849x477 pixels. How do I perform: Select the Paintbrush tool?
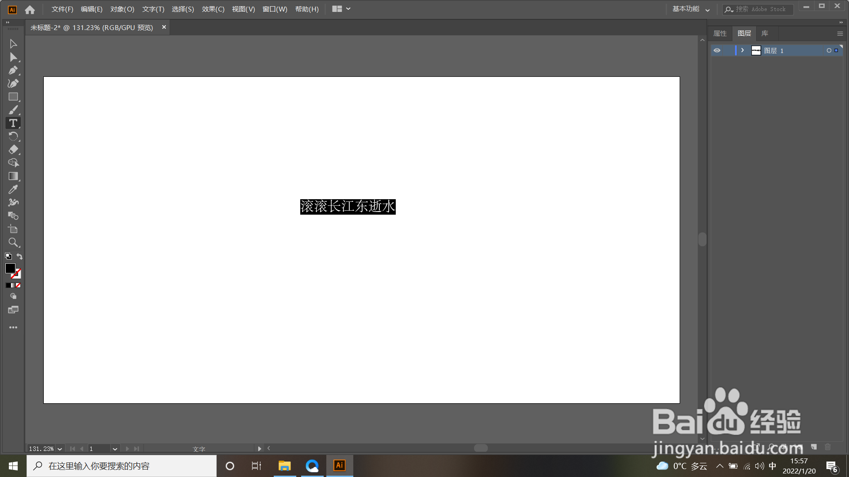coord(13,110)
